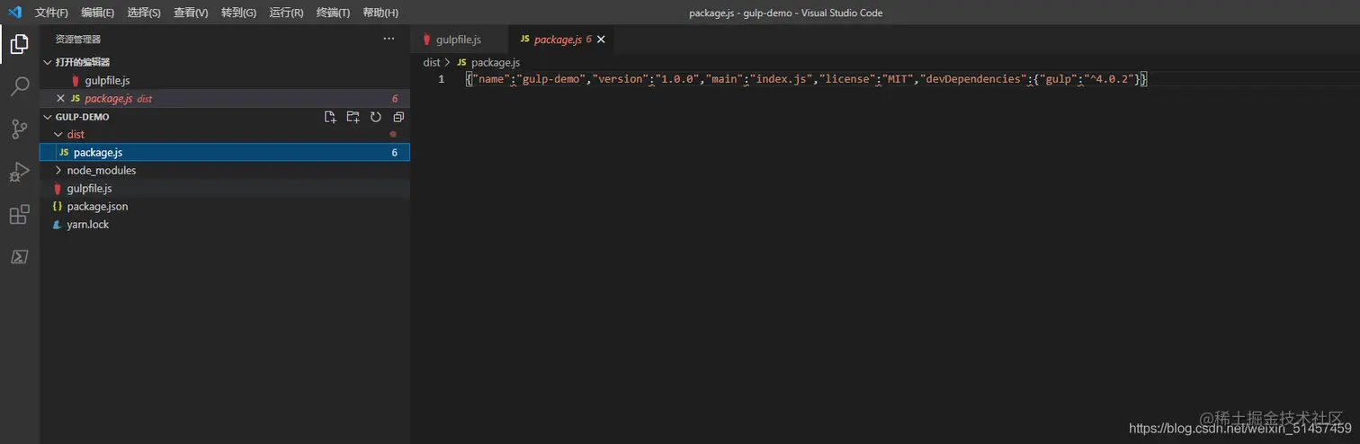Viewport: 1360px width, 444px height.
Task: Click the "gulp-demo" string in code
Action: click(x=550, y=79)
